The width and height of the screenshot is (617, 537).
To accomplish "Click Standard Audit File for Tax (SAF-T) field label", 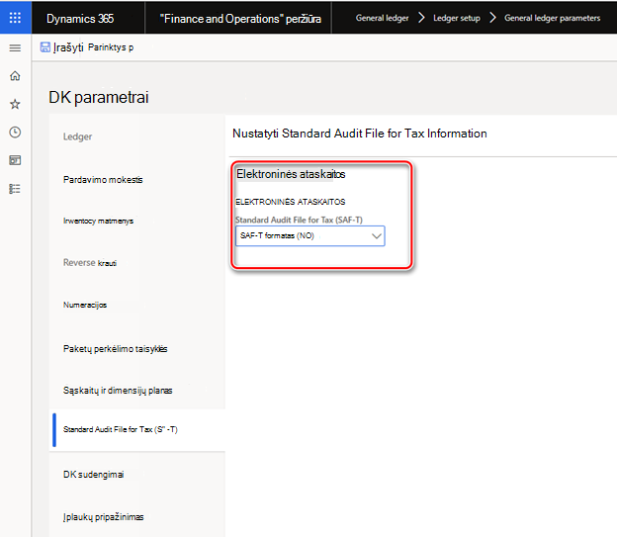I will coord(299,220).
